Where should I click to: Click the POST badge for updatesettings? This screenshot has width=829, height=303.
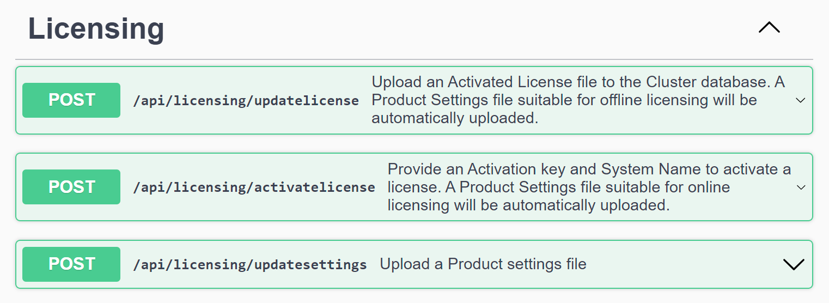point(71,264)
